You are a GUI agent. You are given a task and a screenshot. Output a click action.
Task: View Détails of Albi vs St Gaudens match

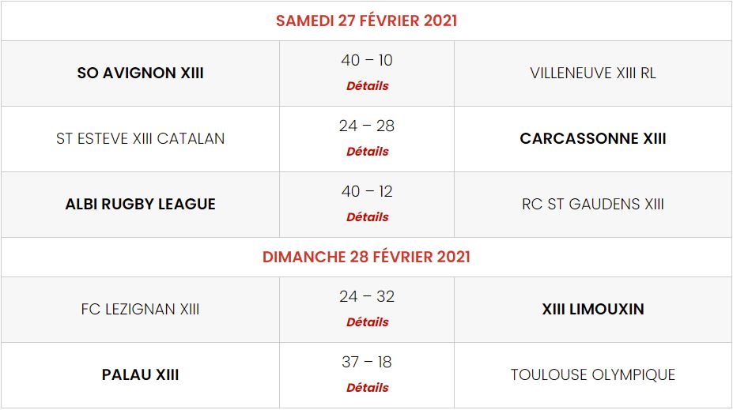click(367, 216)
